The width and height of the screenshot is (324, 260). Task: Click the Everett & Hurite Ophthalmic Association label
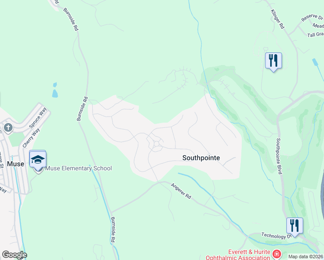(x=238, y=255)
